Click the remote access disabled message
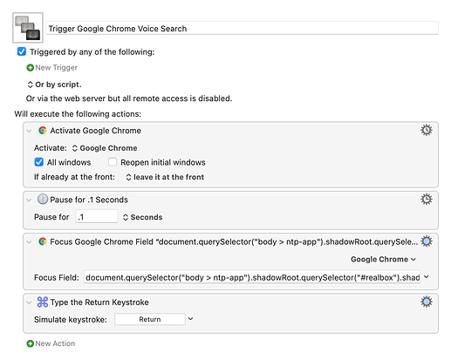This screenshot has height=360, width=451. (129, 98)
